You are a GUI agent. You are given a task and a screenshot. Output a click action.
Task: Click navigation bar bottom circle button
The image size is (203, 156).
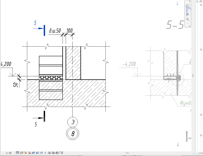(x=190, y=26)
